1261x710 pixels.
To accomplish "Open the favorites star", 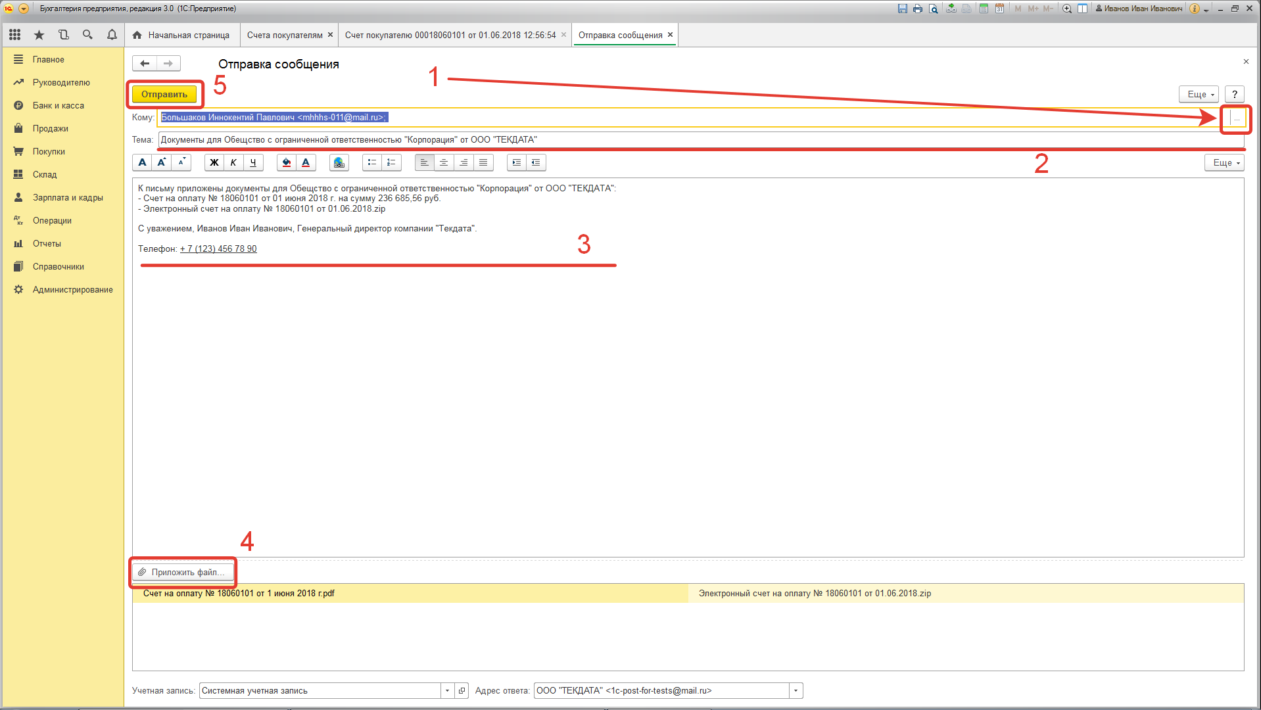I will pyautogui.click(x=39, y=35).
